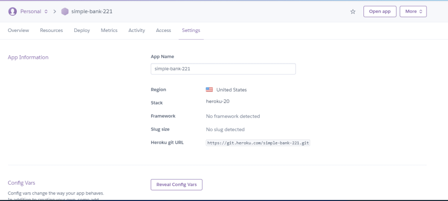Viewport: 448px width, 201px height.
Task: Click the United States flag icon
Action: click(x=209, y=90)
